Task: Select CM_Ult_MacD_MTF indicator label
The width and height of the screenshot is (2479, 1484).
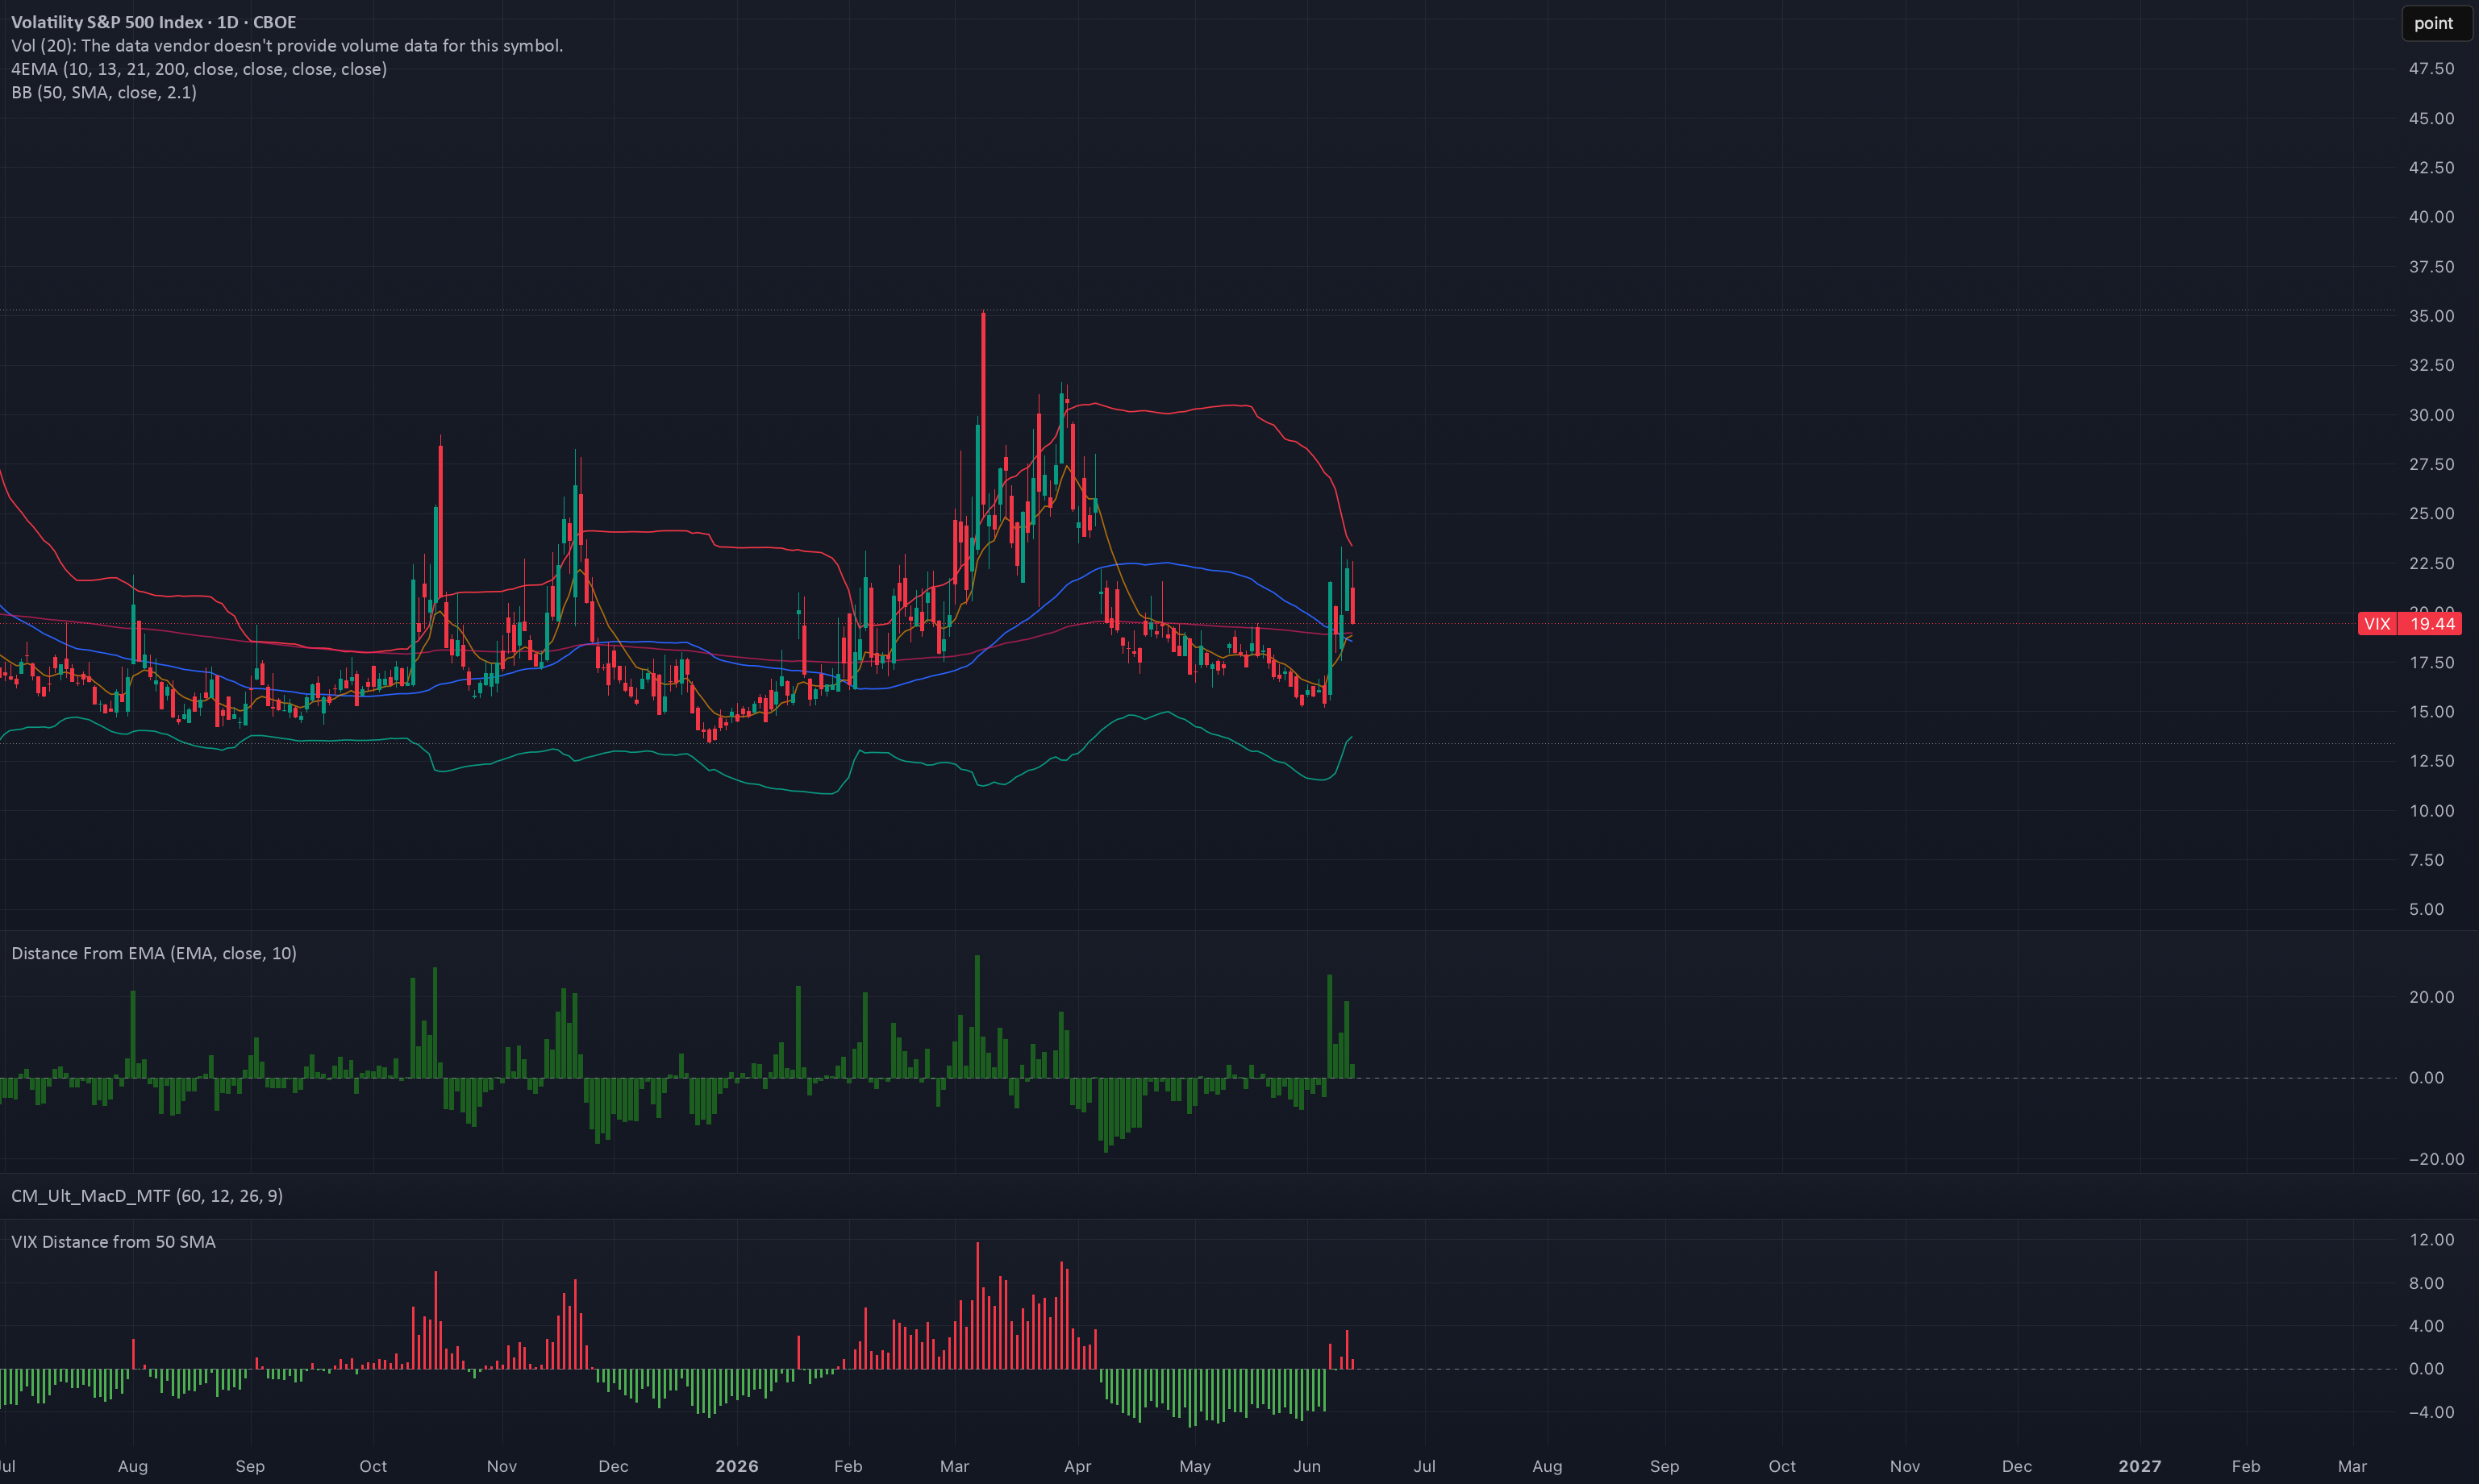Action: click(x=147, y=1196)
